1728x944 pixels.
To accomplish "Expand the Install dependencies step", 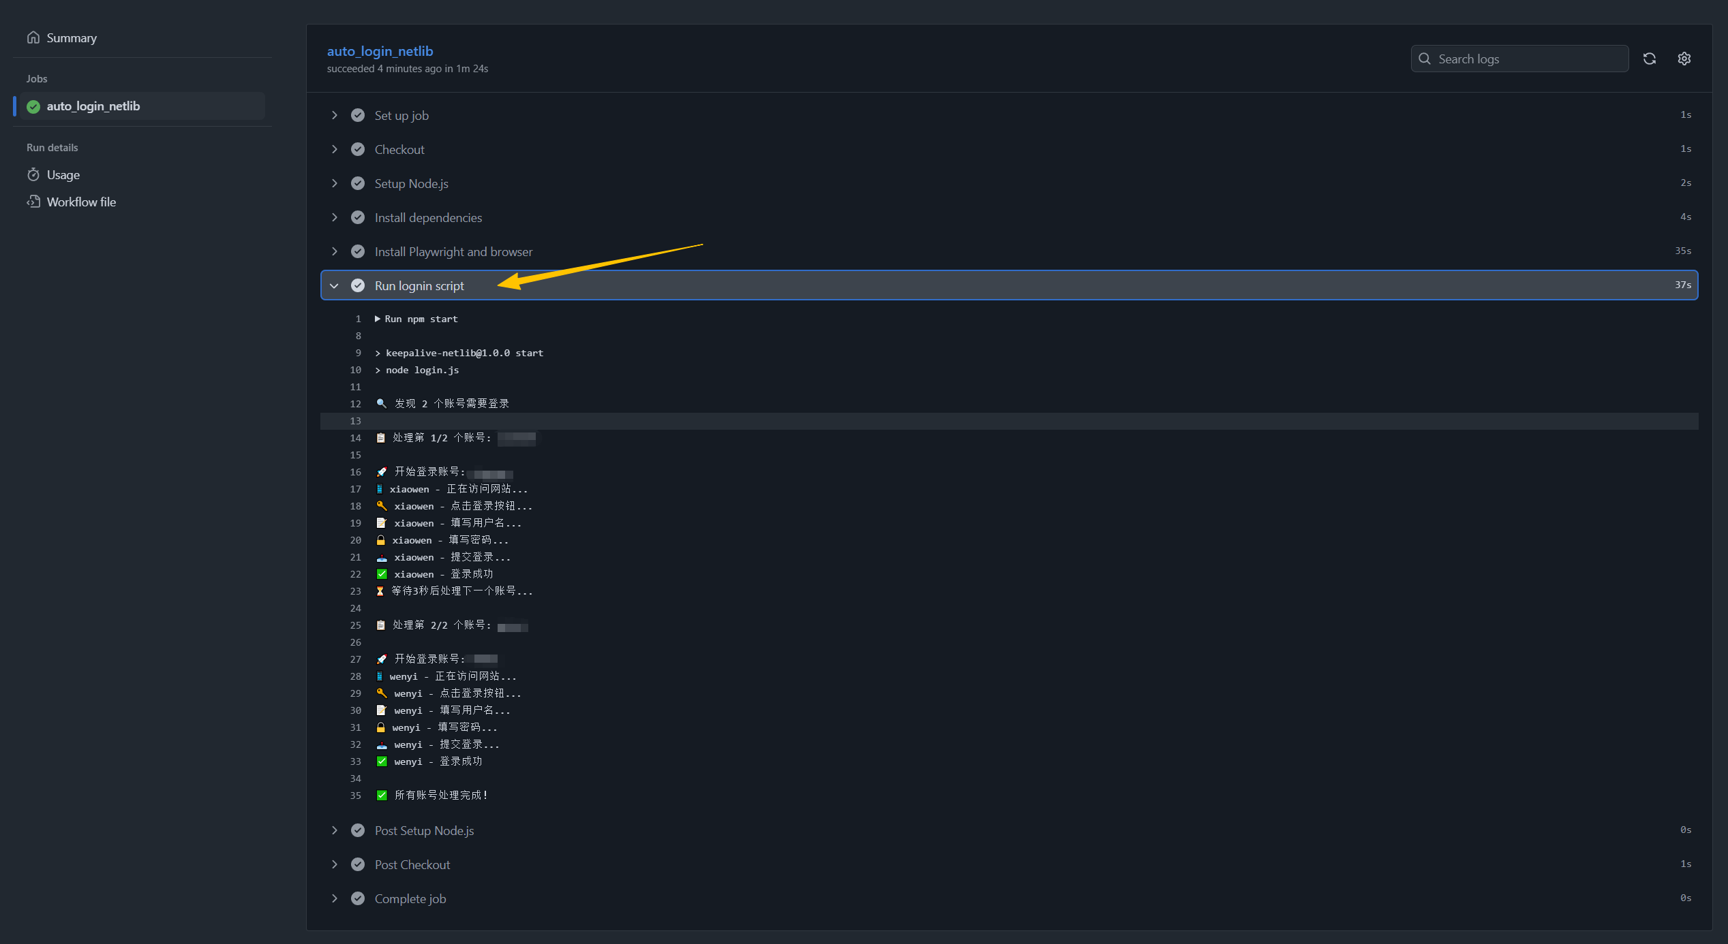I will click(334, 217).
